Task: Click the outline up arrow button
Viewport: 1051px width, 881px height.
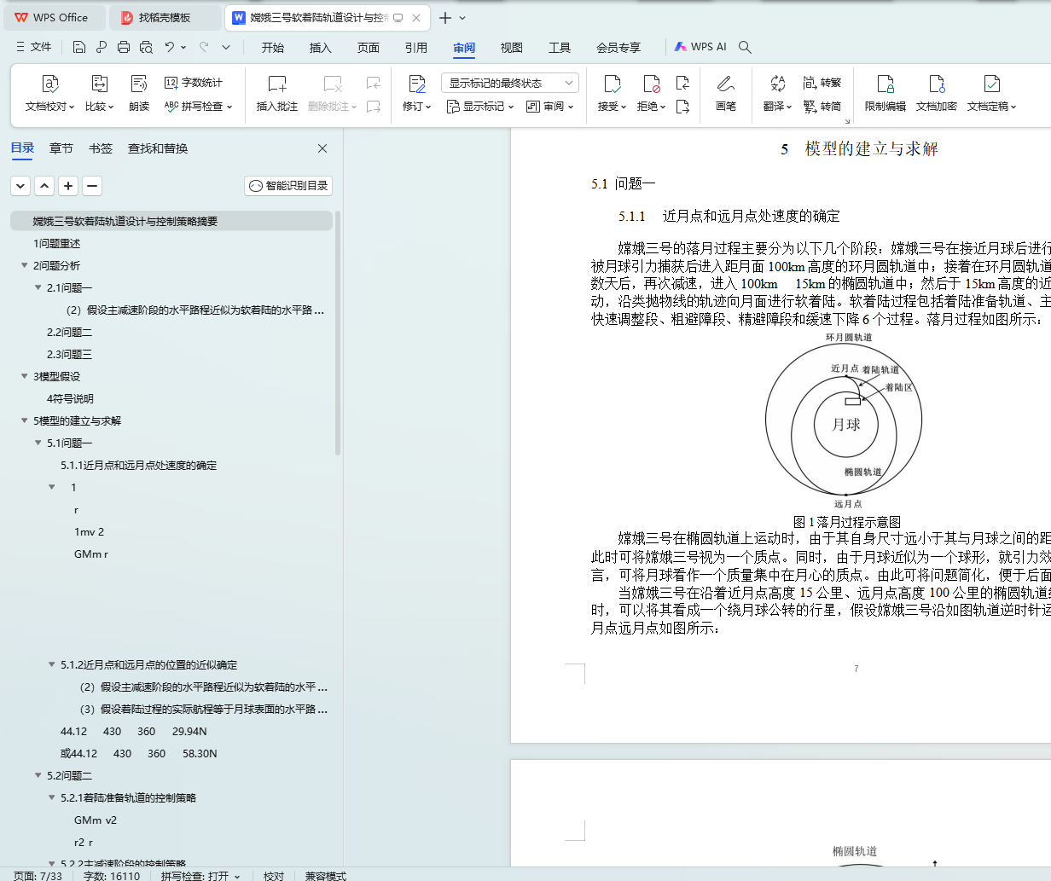Action: coord(44,185)
